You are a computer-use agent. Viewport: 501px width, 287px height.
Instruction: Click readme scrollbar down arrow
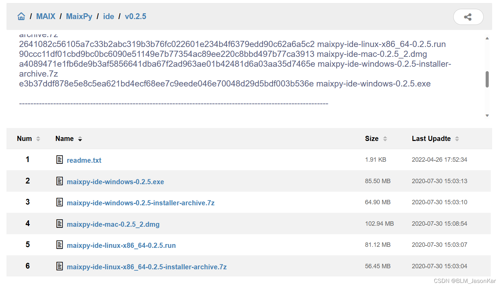[487, 116]
